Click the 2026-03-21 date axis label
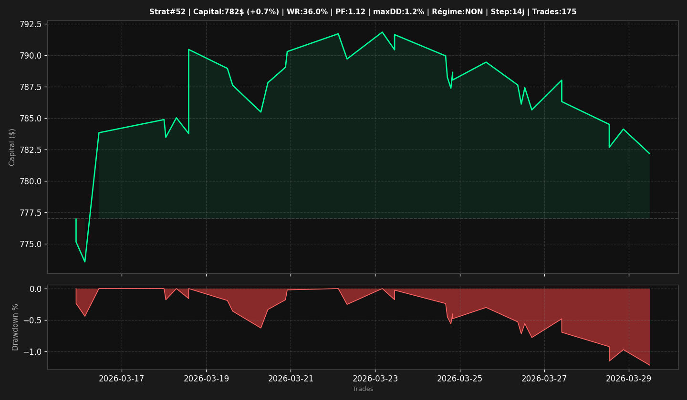This screenshot has height=400, width=687. click(x=291, y=379)
